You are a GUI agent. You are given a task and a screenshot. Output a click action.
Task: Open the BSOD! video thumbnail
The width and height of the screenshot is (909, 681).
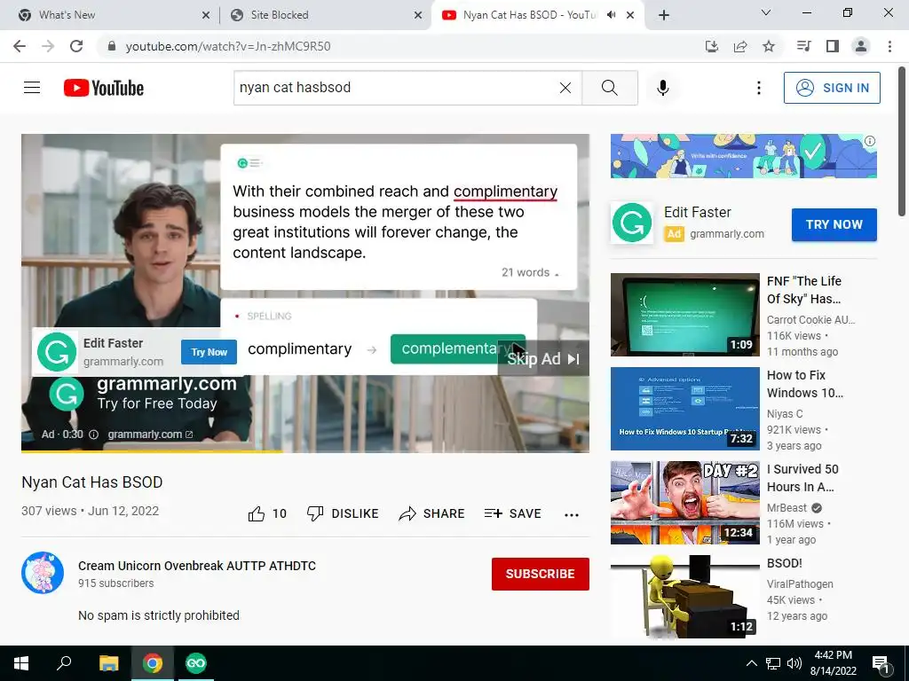coord(684,597)
